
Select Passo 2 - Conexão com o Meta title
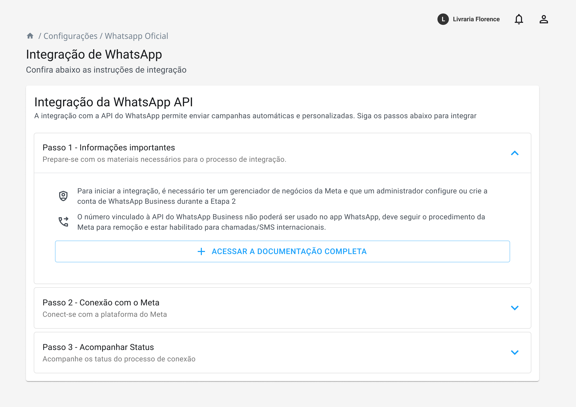[101, 303]
